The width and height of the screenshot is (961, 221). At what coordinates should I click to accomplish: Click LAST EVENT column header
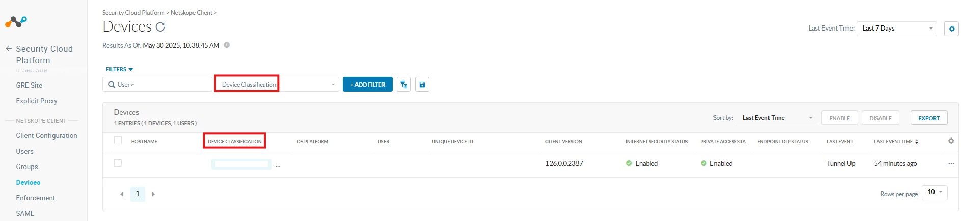[840, 142]
